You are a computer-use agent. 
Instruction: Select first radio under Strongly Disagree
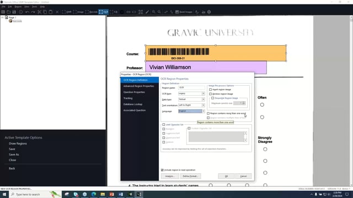pyautogui.click(x=265, y=149)
